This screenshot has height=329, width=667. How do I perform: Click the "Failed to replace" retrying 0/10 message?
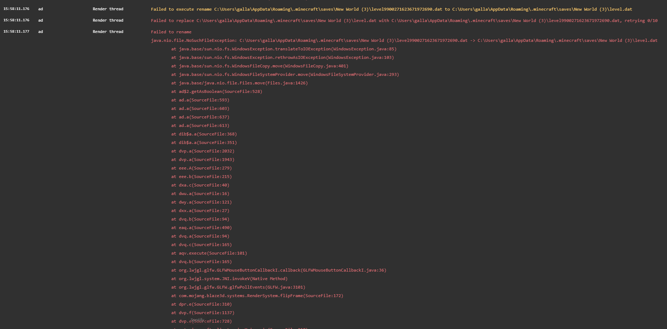(404, 21)
